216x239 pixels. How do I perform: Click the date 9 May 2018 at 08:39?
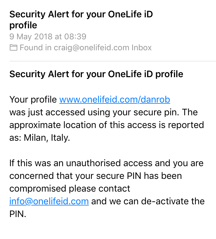(x=48, y=37)
